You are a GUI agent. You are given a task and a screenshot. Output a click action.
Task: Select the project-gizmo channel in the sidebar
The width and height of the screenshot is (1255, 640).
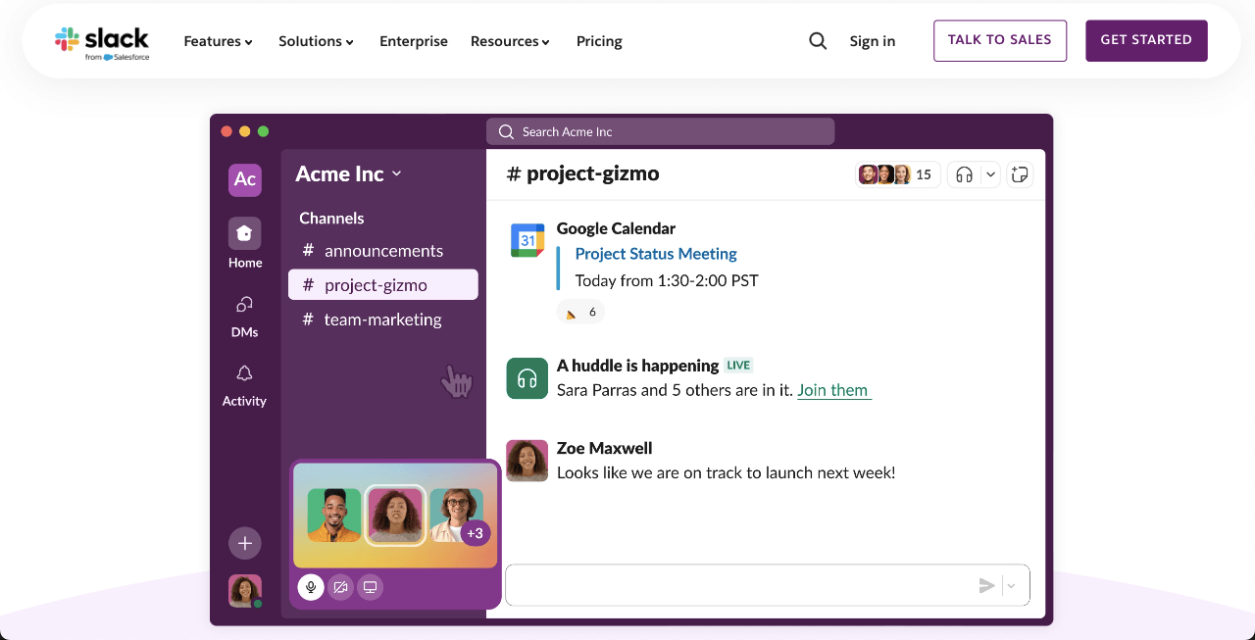coord(383,285)
